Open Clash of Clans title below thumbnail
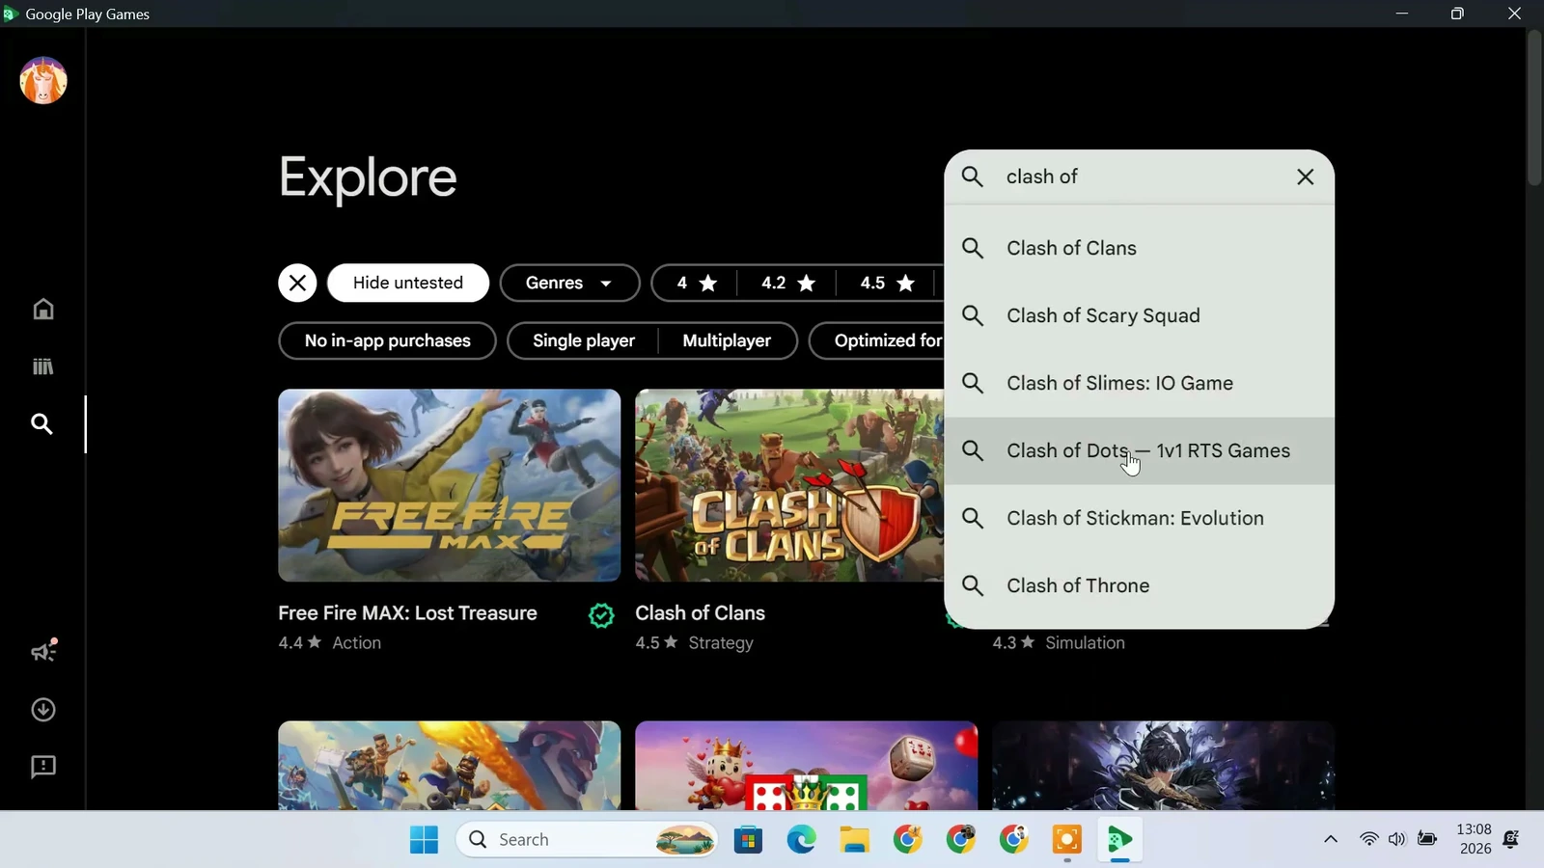Image resolution: width=1544 pixels, height=868 pixels. [x=700, y=613]
